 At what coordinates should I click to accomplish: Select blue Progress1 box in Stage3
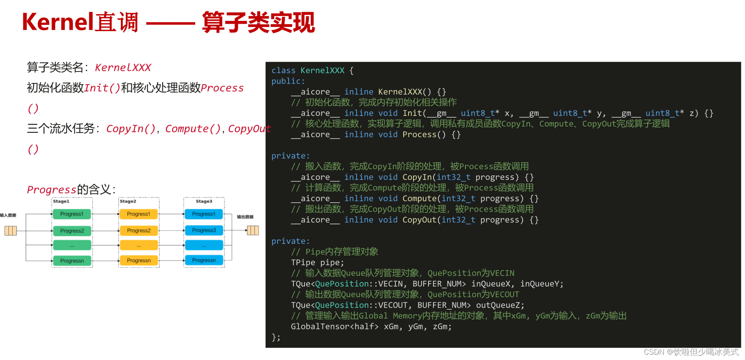coord(204,214)
